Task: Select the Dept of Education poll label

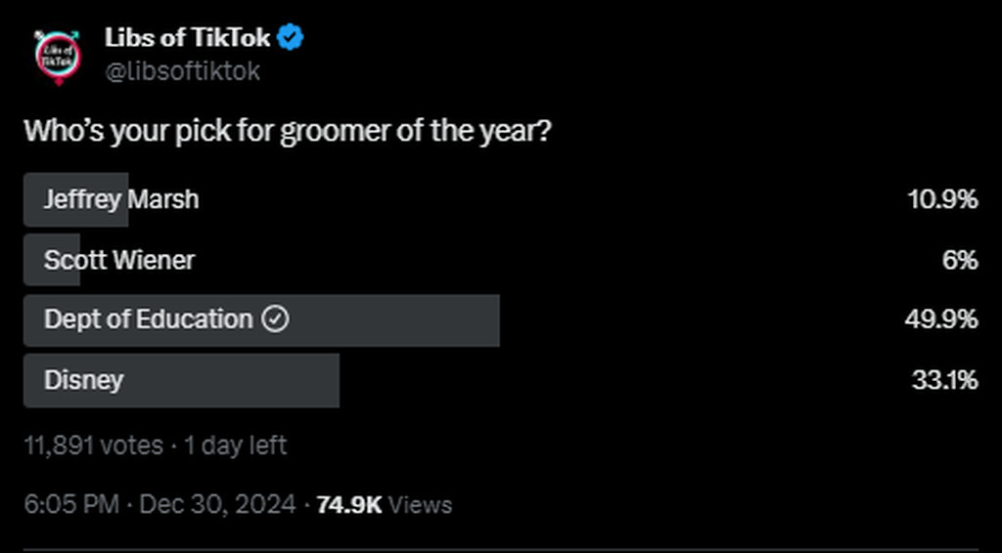Action: 148,319
